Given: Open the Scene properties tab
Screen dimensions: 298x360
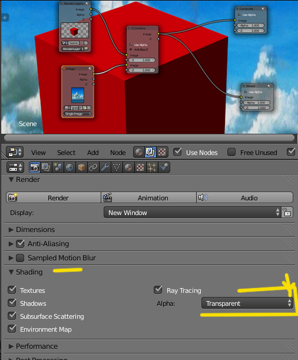Looking at the screenshot, I should [x=58, y=167].
